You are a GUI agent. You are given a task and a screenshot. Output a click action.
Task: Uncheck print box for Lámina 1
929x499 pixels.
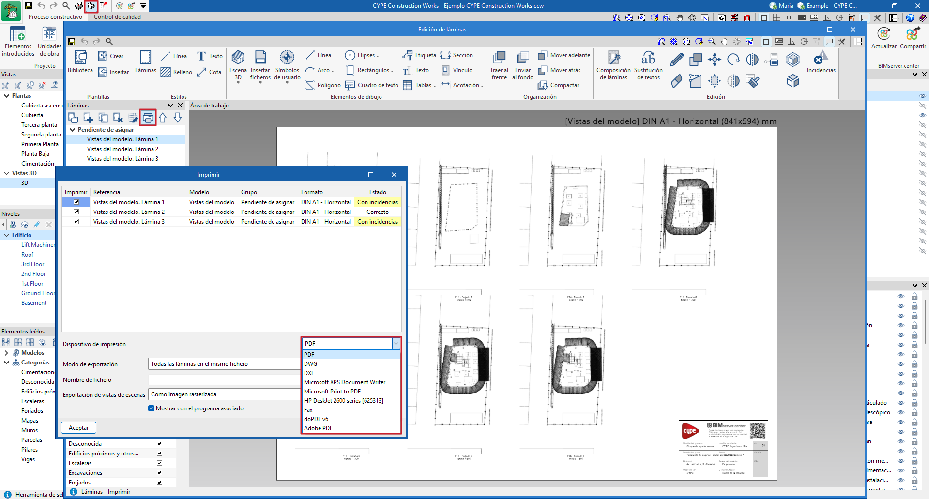[76, 202]
